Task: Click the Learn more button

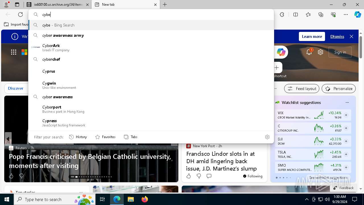Action: click(312, 36)
